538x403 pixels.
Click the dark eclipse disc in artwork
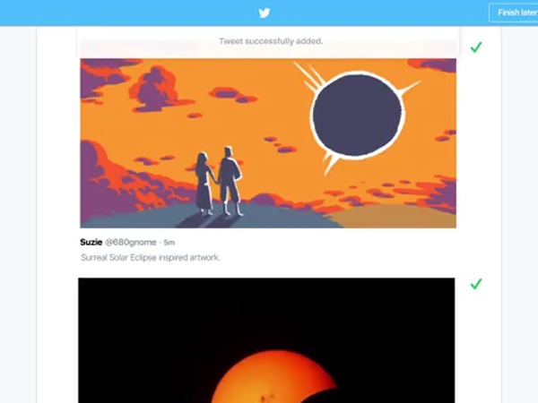coord(357,116)
